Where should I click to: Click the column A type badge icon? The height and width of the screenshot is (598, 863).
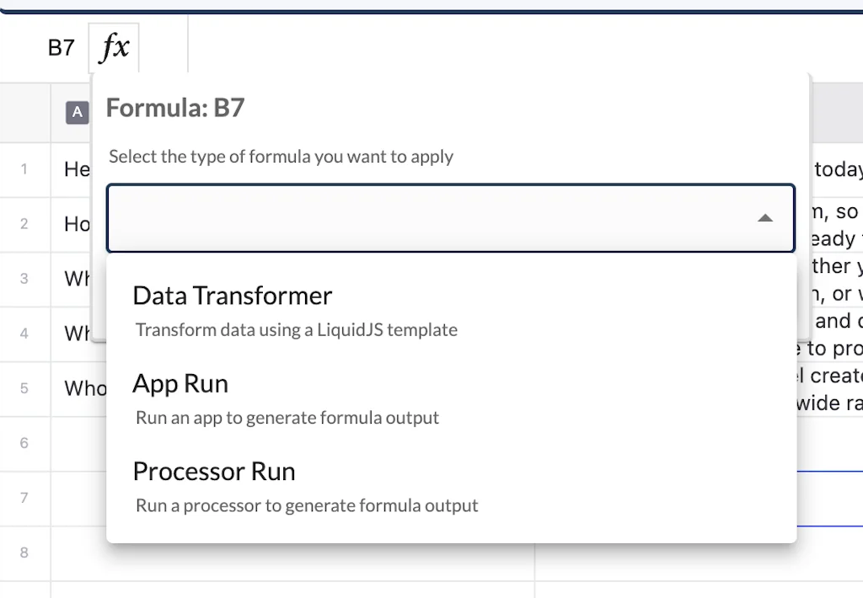click(78, 112)
